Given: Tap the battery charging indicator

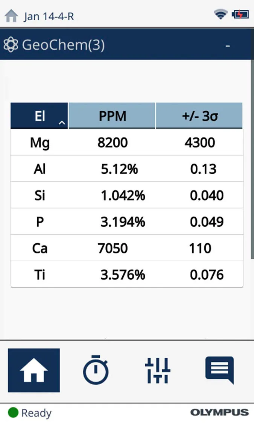Looking at the screenshot, I should pos(240,15).
